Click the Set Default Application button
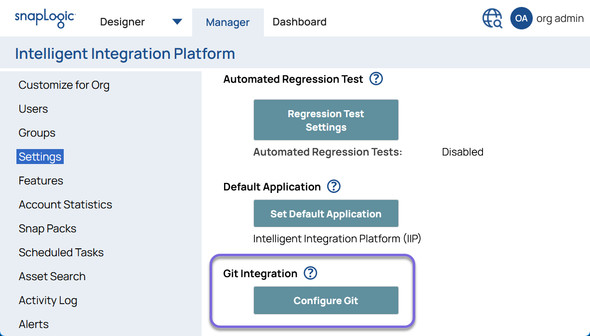Image resolution: width=590 pixels, height=336 pixels. point(326,213)
